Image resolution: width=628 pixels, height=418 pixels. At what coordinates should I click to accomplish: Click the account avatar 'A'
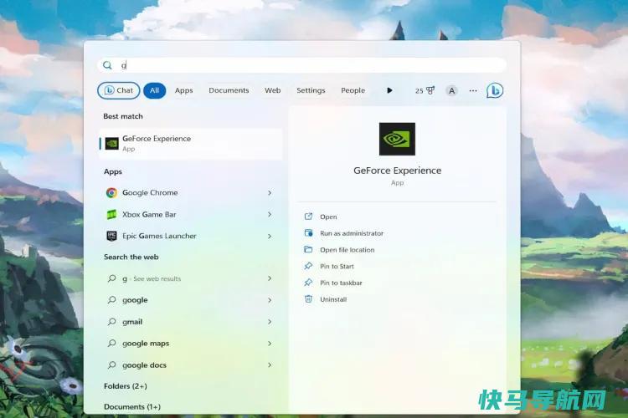(x=452, y=91)
